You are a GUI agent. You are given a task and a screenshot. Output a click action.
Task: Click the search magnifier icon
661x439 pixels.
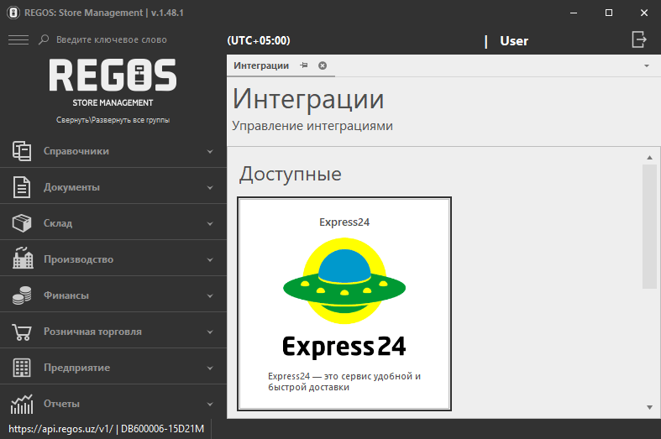45,39
